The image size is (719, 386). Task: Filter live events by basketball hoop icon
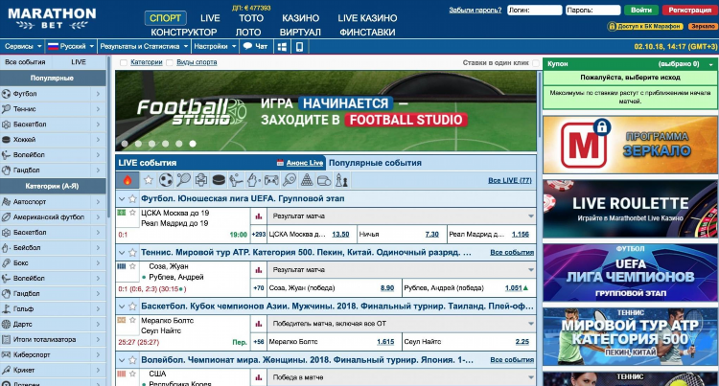[201, 180]
